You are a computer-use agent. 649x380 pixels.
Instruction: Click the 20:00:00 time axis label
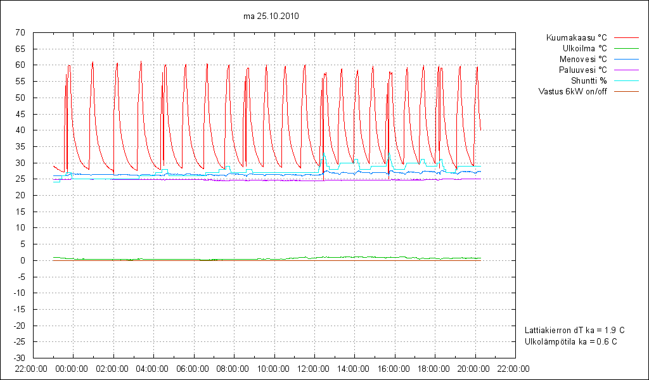click(473, 368)
